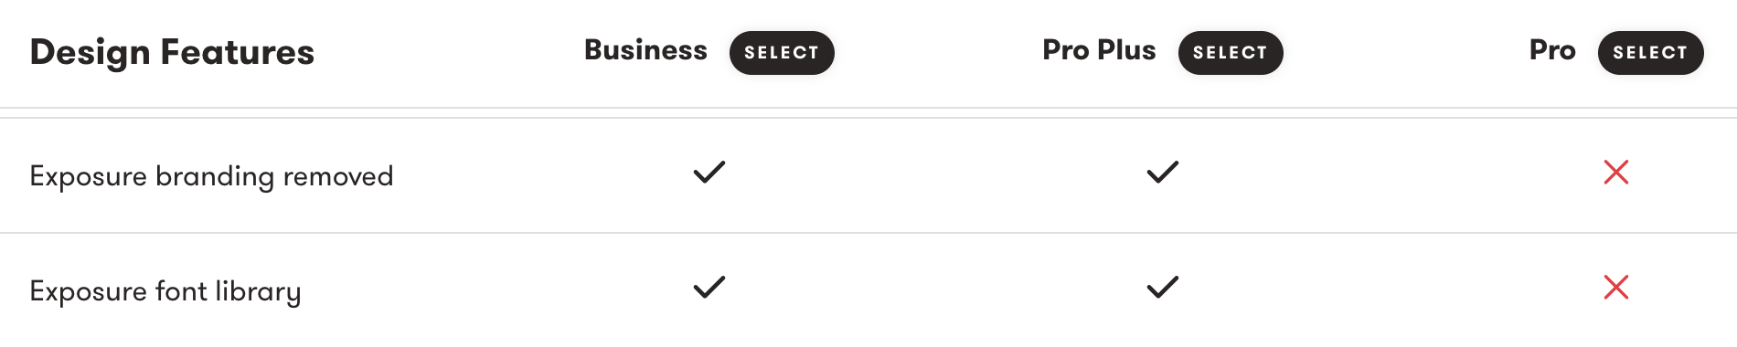Viewport: 1737px width, 347px height.
Task: Click blank header space between Pro Plus and Pro
Action: coord(1406,53)
